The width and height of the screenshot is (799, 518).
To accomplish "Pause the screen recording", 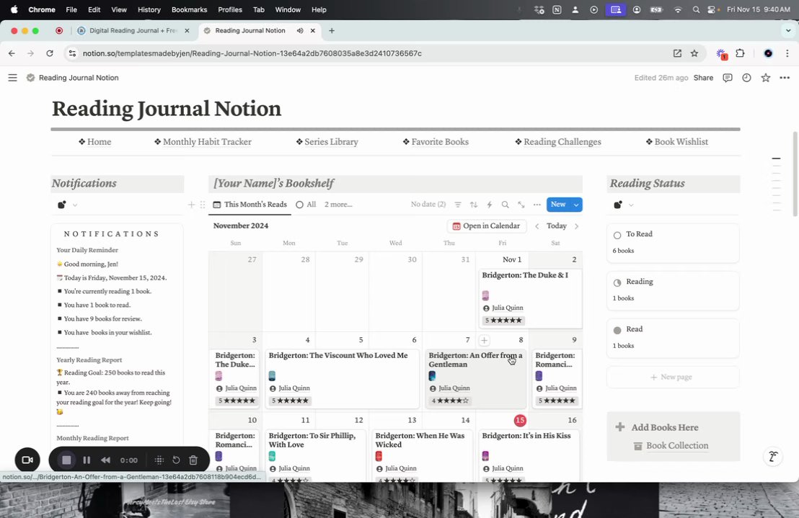I will [87, 460].
